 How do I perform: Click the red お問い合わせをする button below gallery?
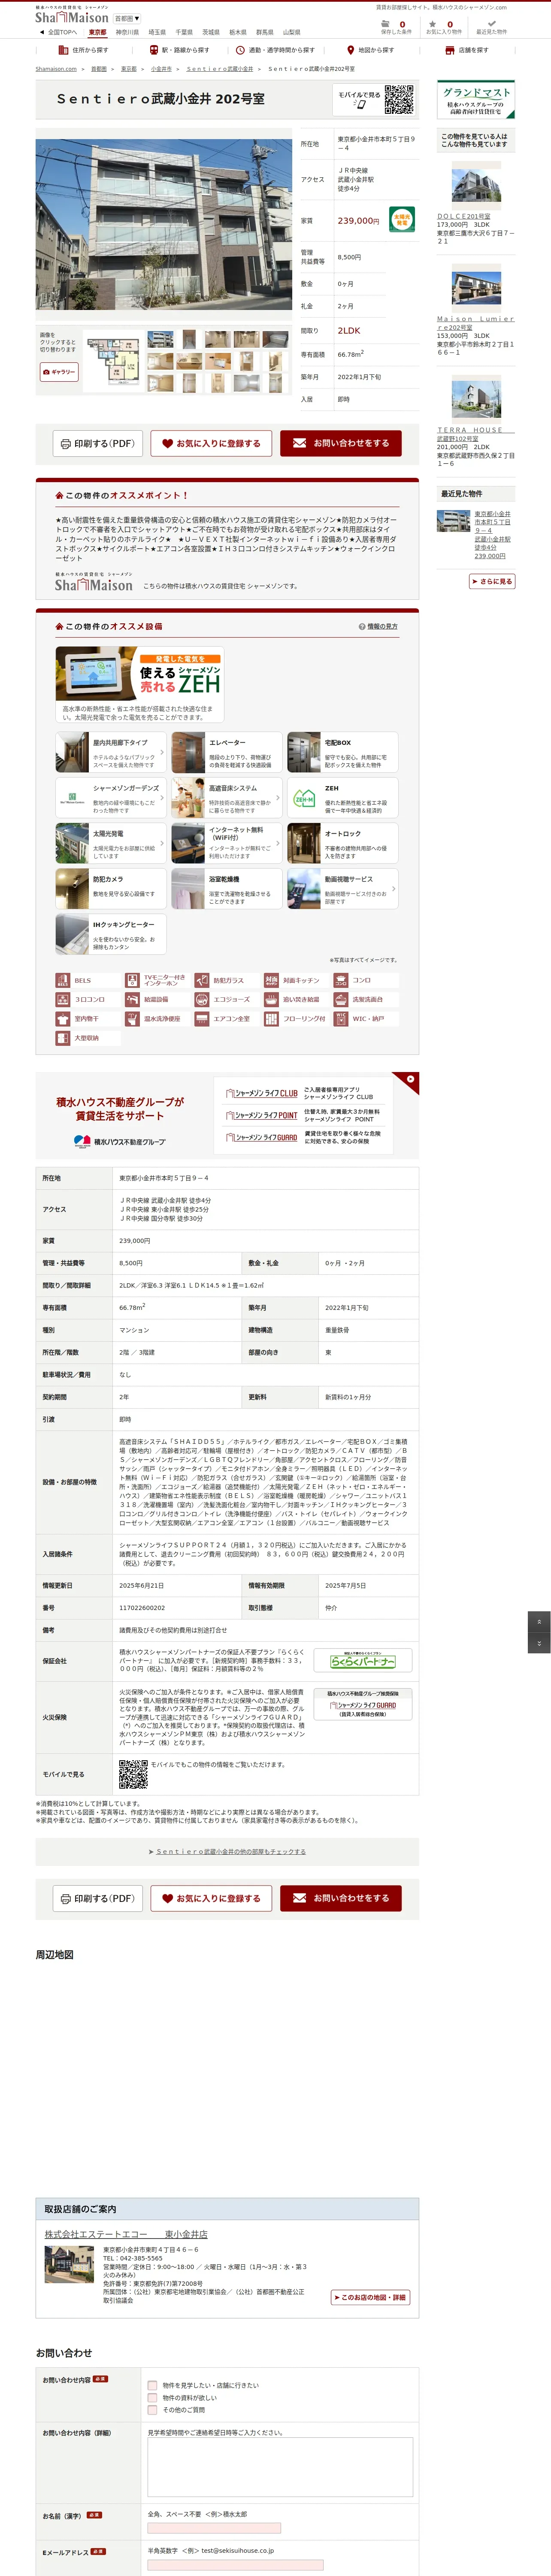[x=341, y=443]
